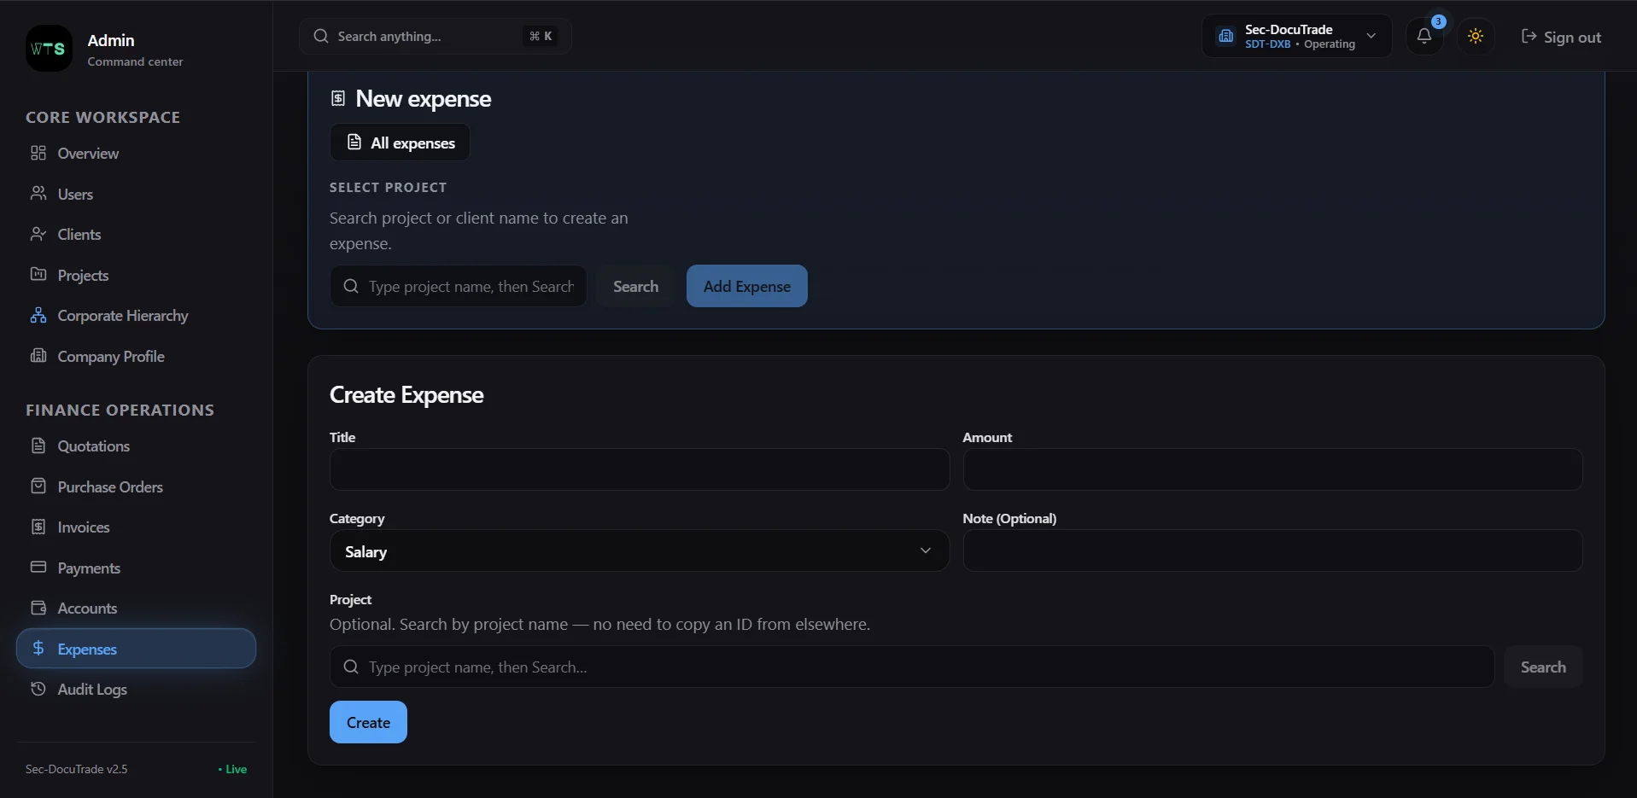Click the Corporate Hierarchy tree icon
The width and height of the screenshot is (1637, 798).
click(x=38, y=315)
